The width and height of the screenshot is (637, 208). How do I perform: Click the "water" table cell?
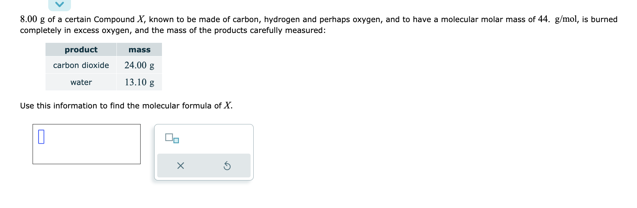click(x=81, y=82)
